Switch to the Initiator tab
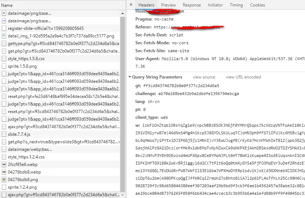Image resolution: width=305 pixels, height=198 pixels. [x=215, y=5]
